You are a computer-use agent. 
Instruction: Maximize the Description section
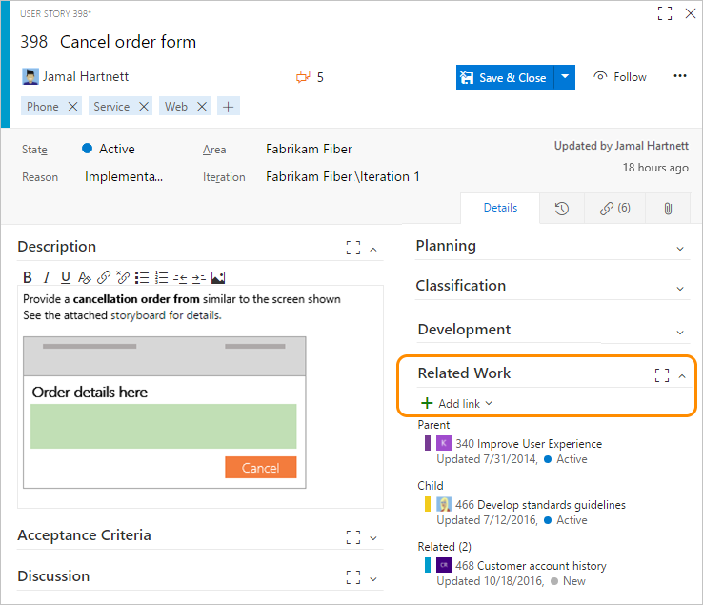[353, 248]
